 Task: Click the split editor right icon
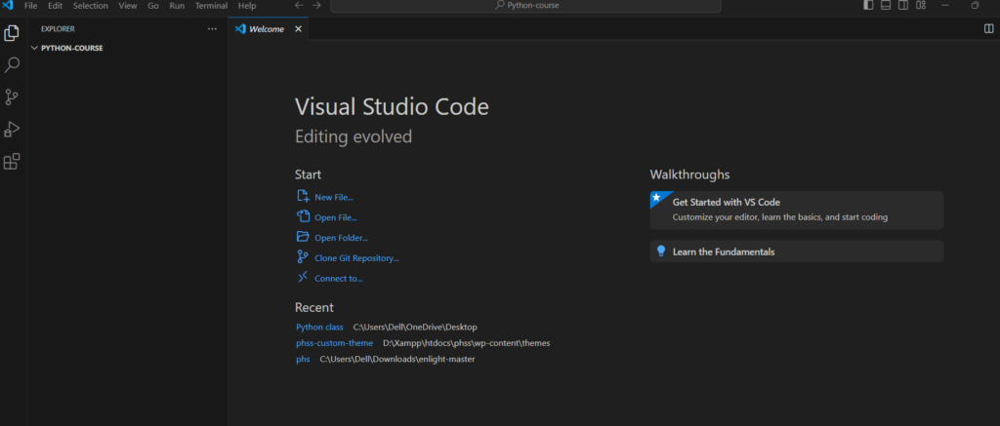988,29
